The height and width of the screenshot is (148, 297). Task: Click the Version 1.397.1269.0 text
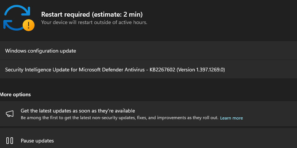(x=200, y=70)
